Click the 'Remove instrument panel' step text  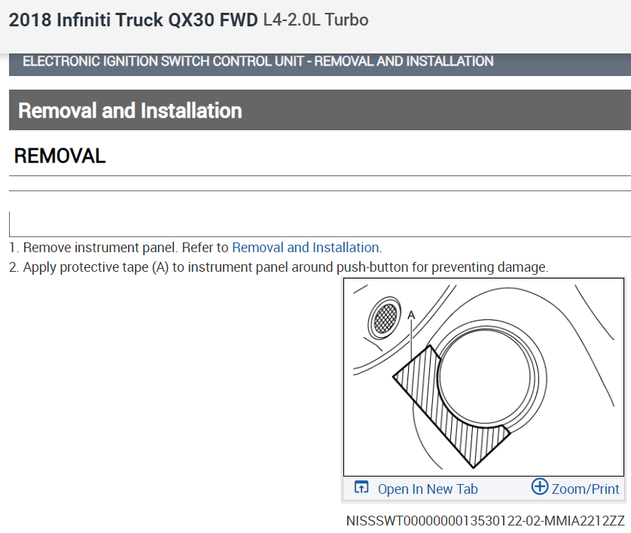[x=120, y=247]
